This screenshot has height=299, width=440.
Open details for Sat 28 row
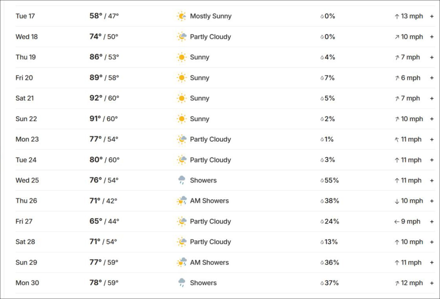point(432,242)
